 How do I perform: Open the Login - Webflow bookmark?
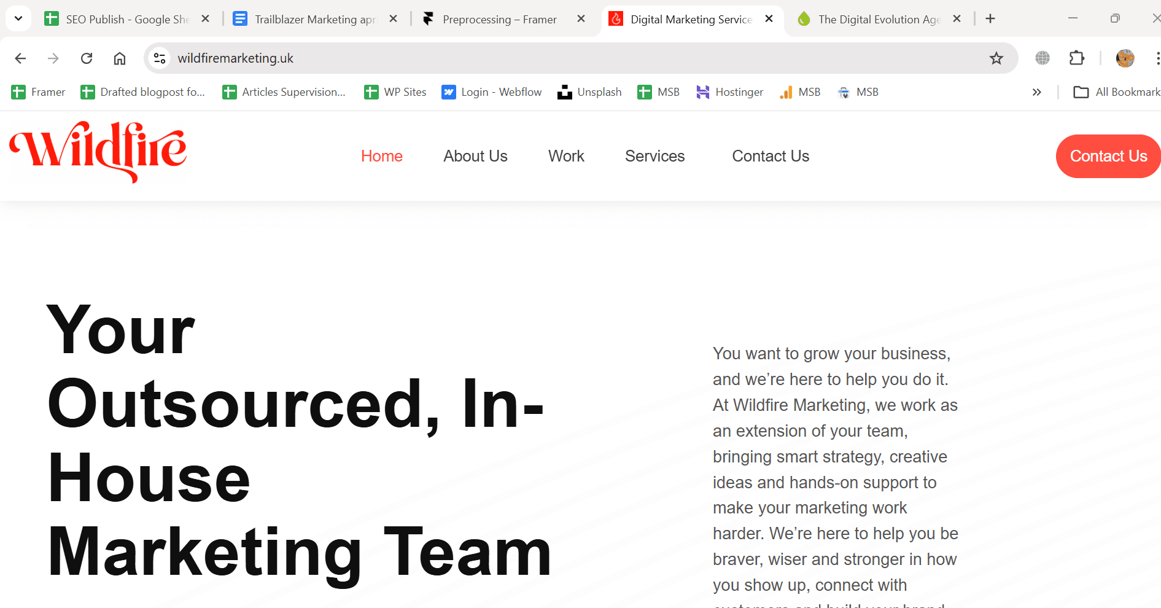(x=491, y=92)
